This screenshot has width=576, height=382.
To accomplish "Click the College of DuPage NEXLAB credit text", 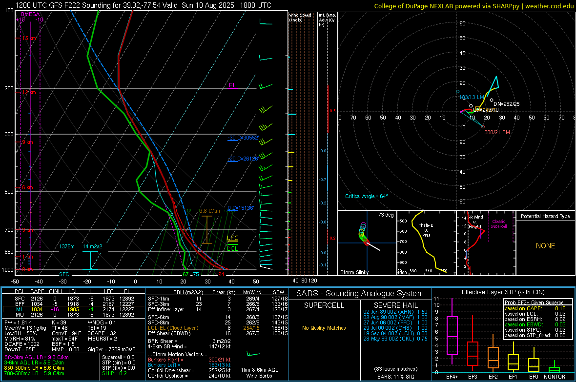I will (474, 6).
